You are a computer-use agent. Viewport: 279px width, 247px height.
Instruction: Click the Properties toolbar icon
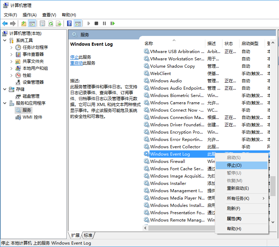tap(42, 23)
